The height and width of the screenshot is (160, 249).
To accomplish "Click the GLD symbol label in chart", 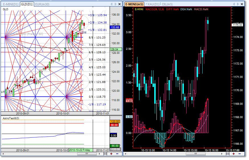I will click(5, 9).
